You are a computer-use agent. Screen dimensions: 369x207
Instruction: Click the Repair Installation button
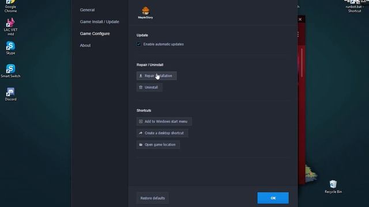(x=156, y=76)
